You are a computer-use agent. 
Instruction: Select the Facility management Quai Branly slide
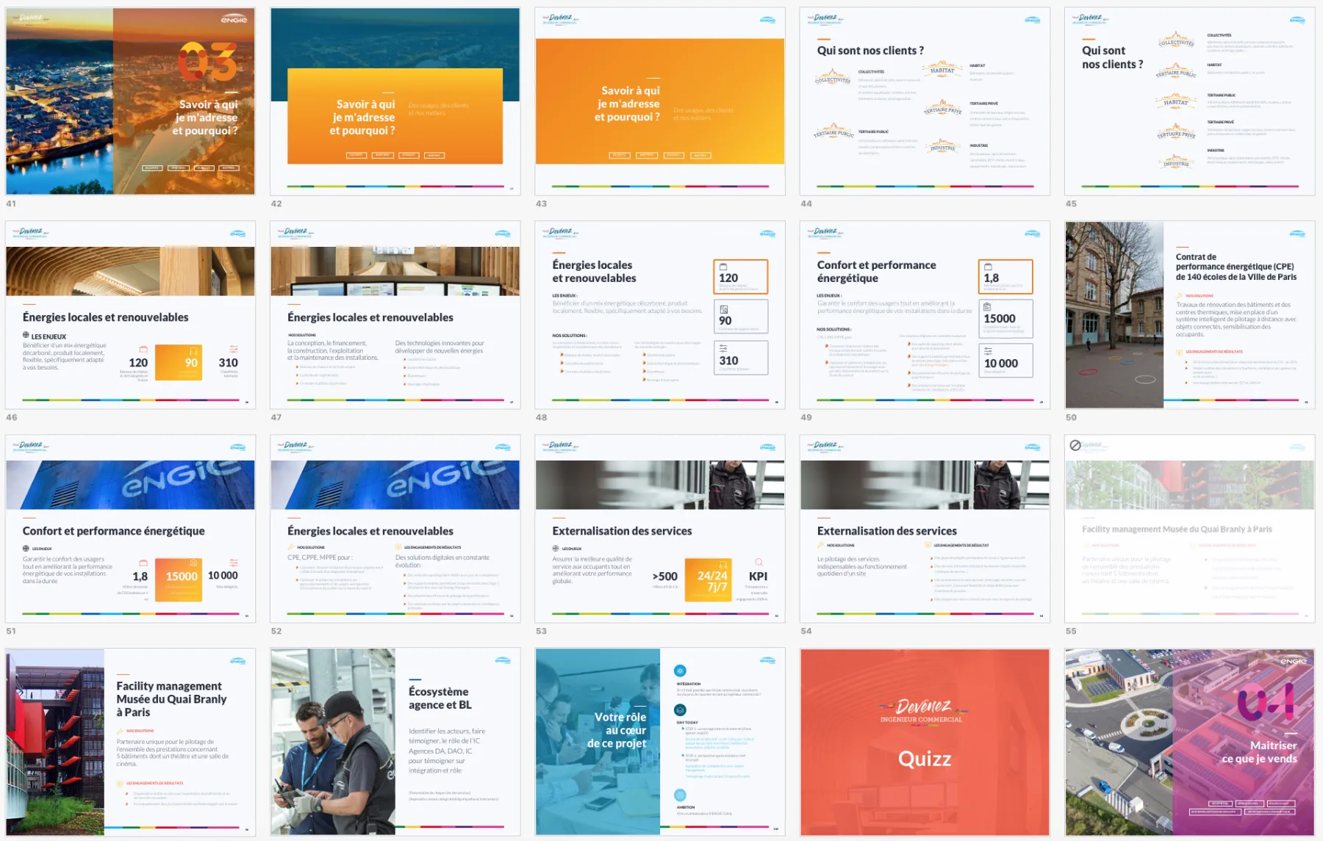(131, 742)
